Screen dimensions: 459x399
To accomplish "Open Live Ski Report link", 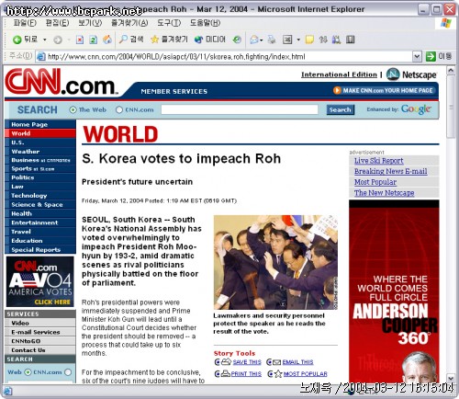I will click(379, 161).
